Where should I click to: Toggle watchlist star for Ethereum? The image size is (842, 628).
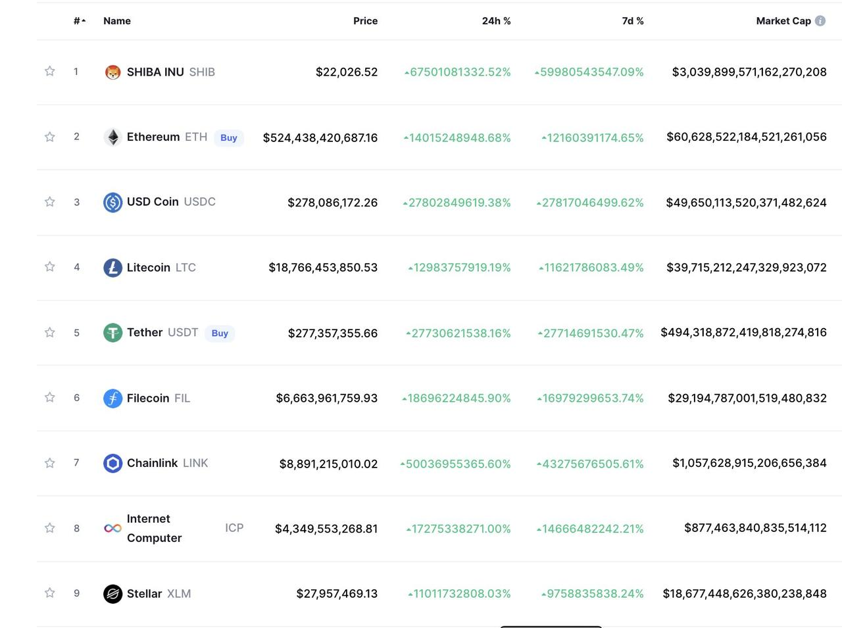[x=49, y=137]
